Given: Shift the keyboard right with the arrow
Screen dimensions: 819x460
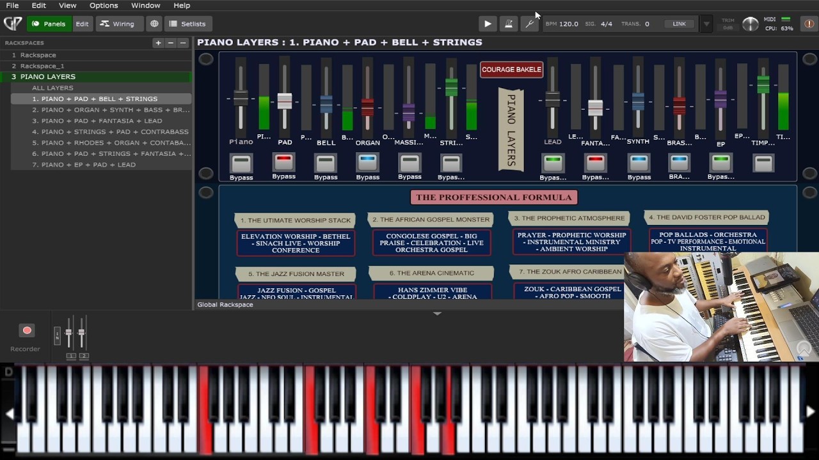Looking at the screenshot, I should [810, 412].
